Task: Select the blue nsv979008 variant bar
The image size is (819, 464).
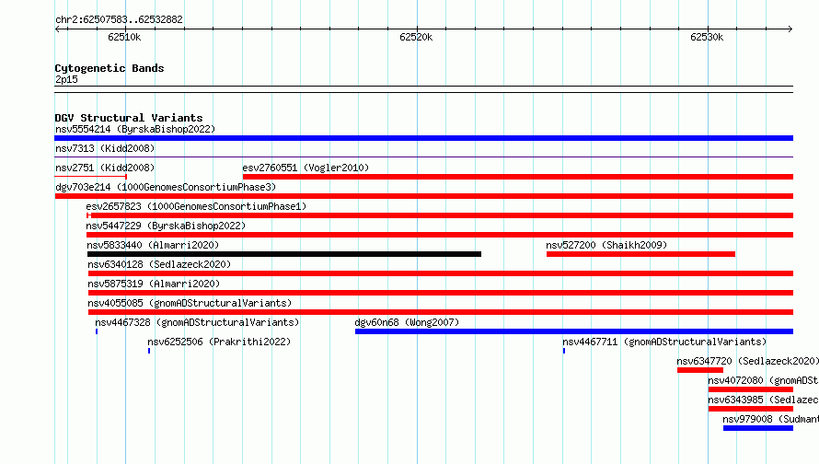Action: click(758, 428)
